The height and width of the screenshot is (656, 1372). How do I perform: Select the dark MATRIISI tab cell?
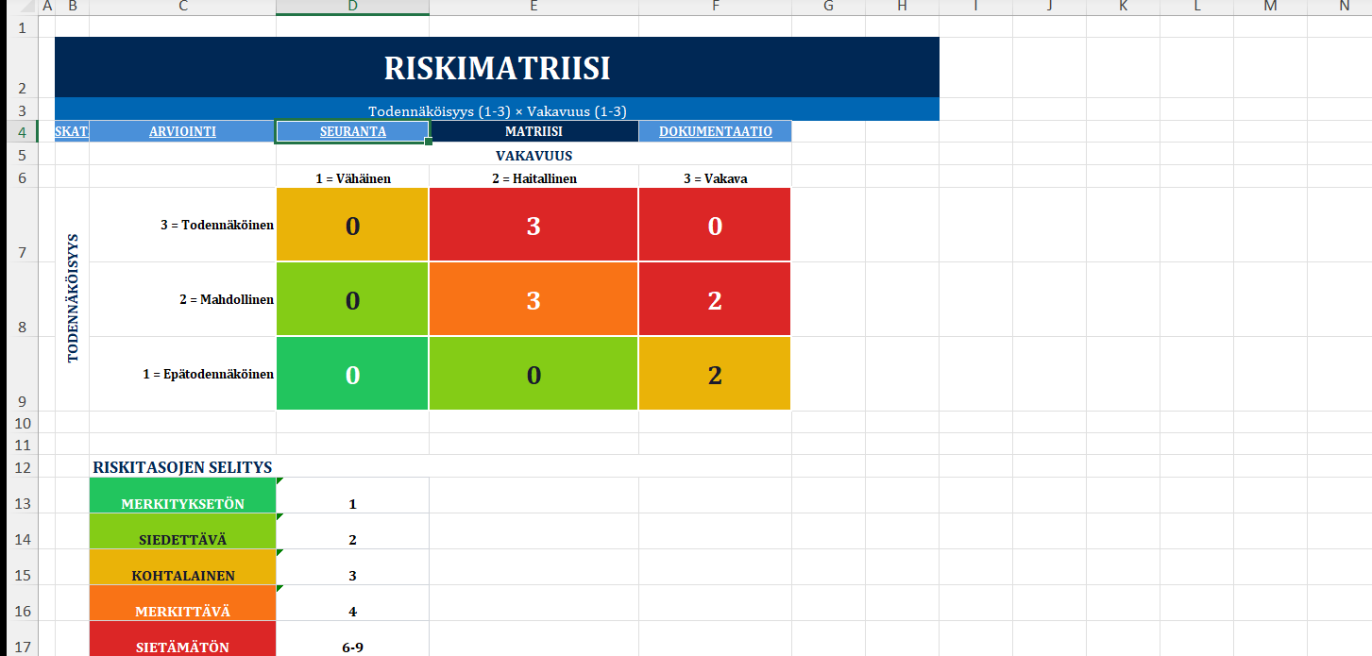click(x=534, y=132)
